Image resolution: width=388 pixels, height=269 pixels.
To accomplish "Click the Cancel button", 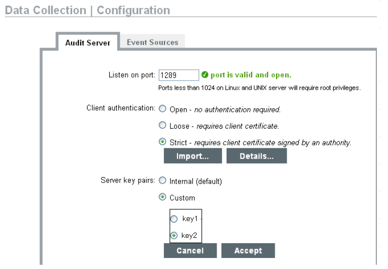I will point(190,251).
